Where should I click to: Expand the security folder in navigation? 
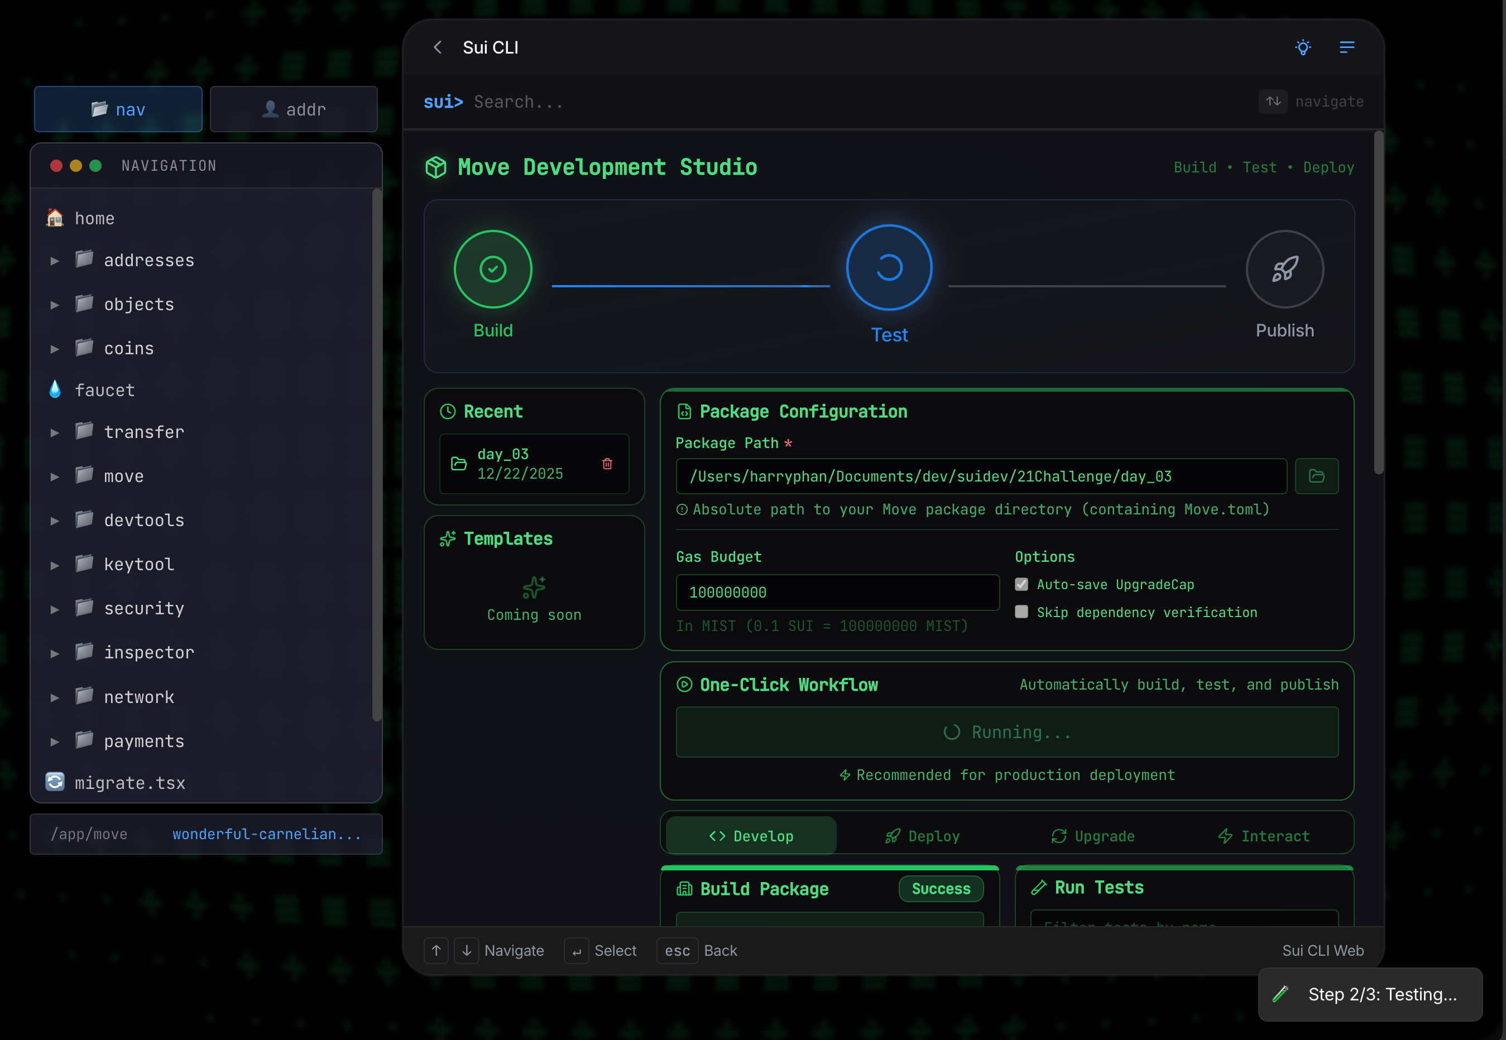click(55, 608)
